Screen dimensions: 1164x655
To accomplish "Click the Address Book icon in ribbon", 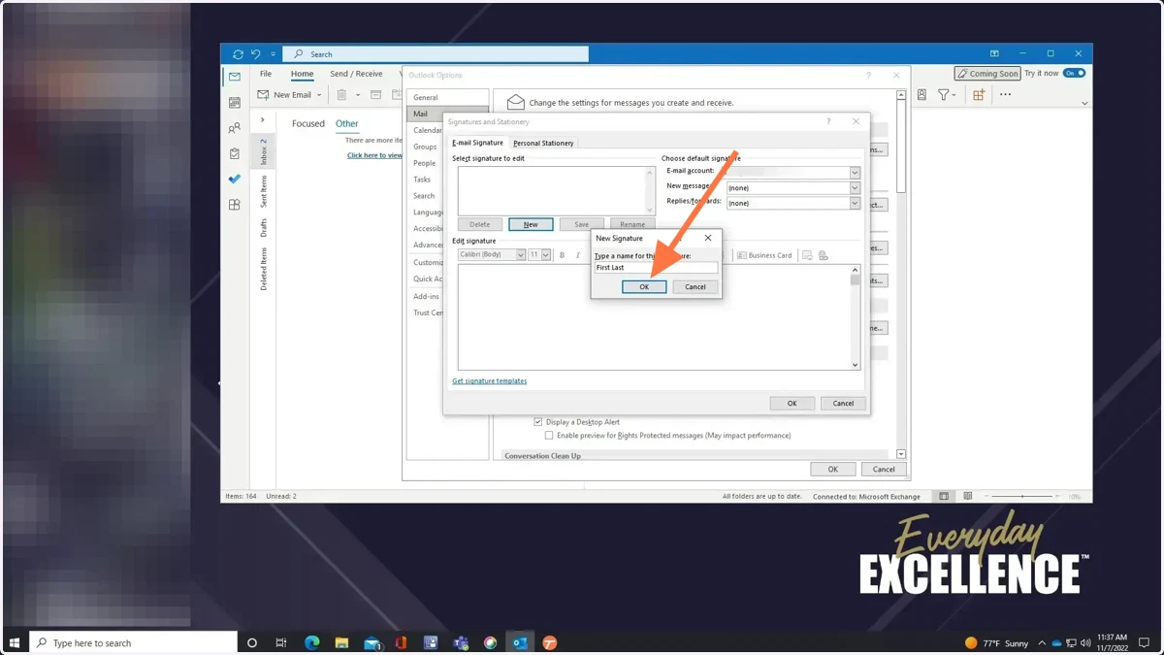I will click(921, 95).
